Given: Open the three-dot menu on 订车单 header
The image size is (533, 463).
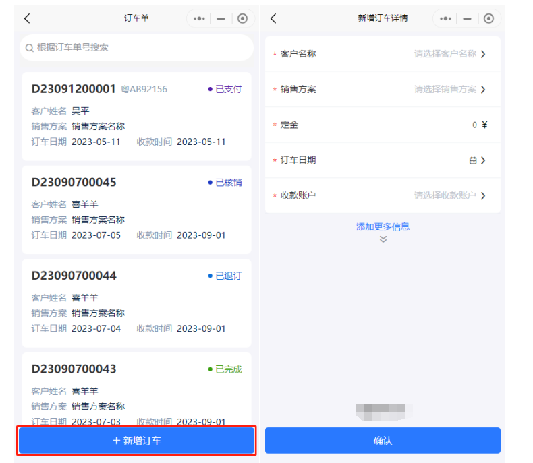Looking at the screenshot, I should (199, 18).
